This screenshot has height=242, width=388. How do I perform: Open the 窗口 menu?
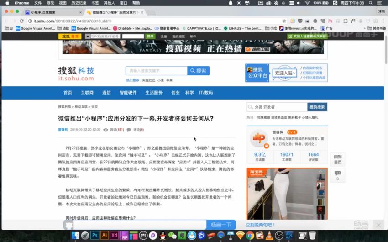[x=124, y=3]
